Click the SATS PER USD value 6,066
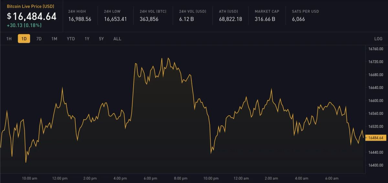 click(298, 19)
